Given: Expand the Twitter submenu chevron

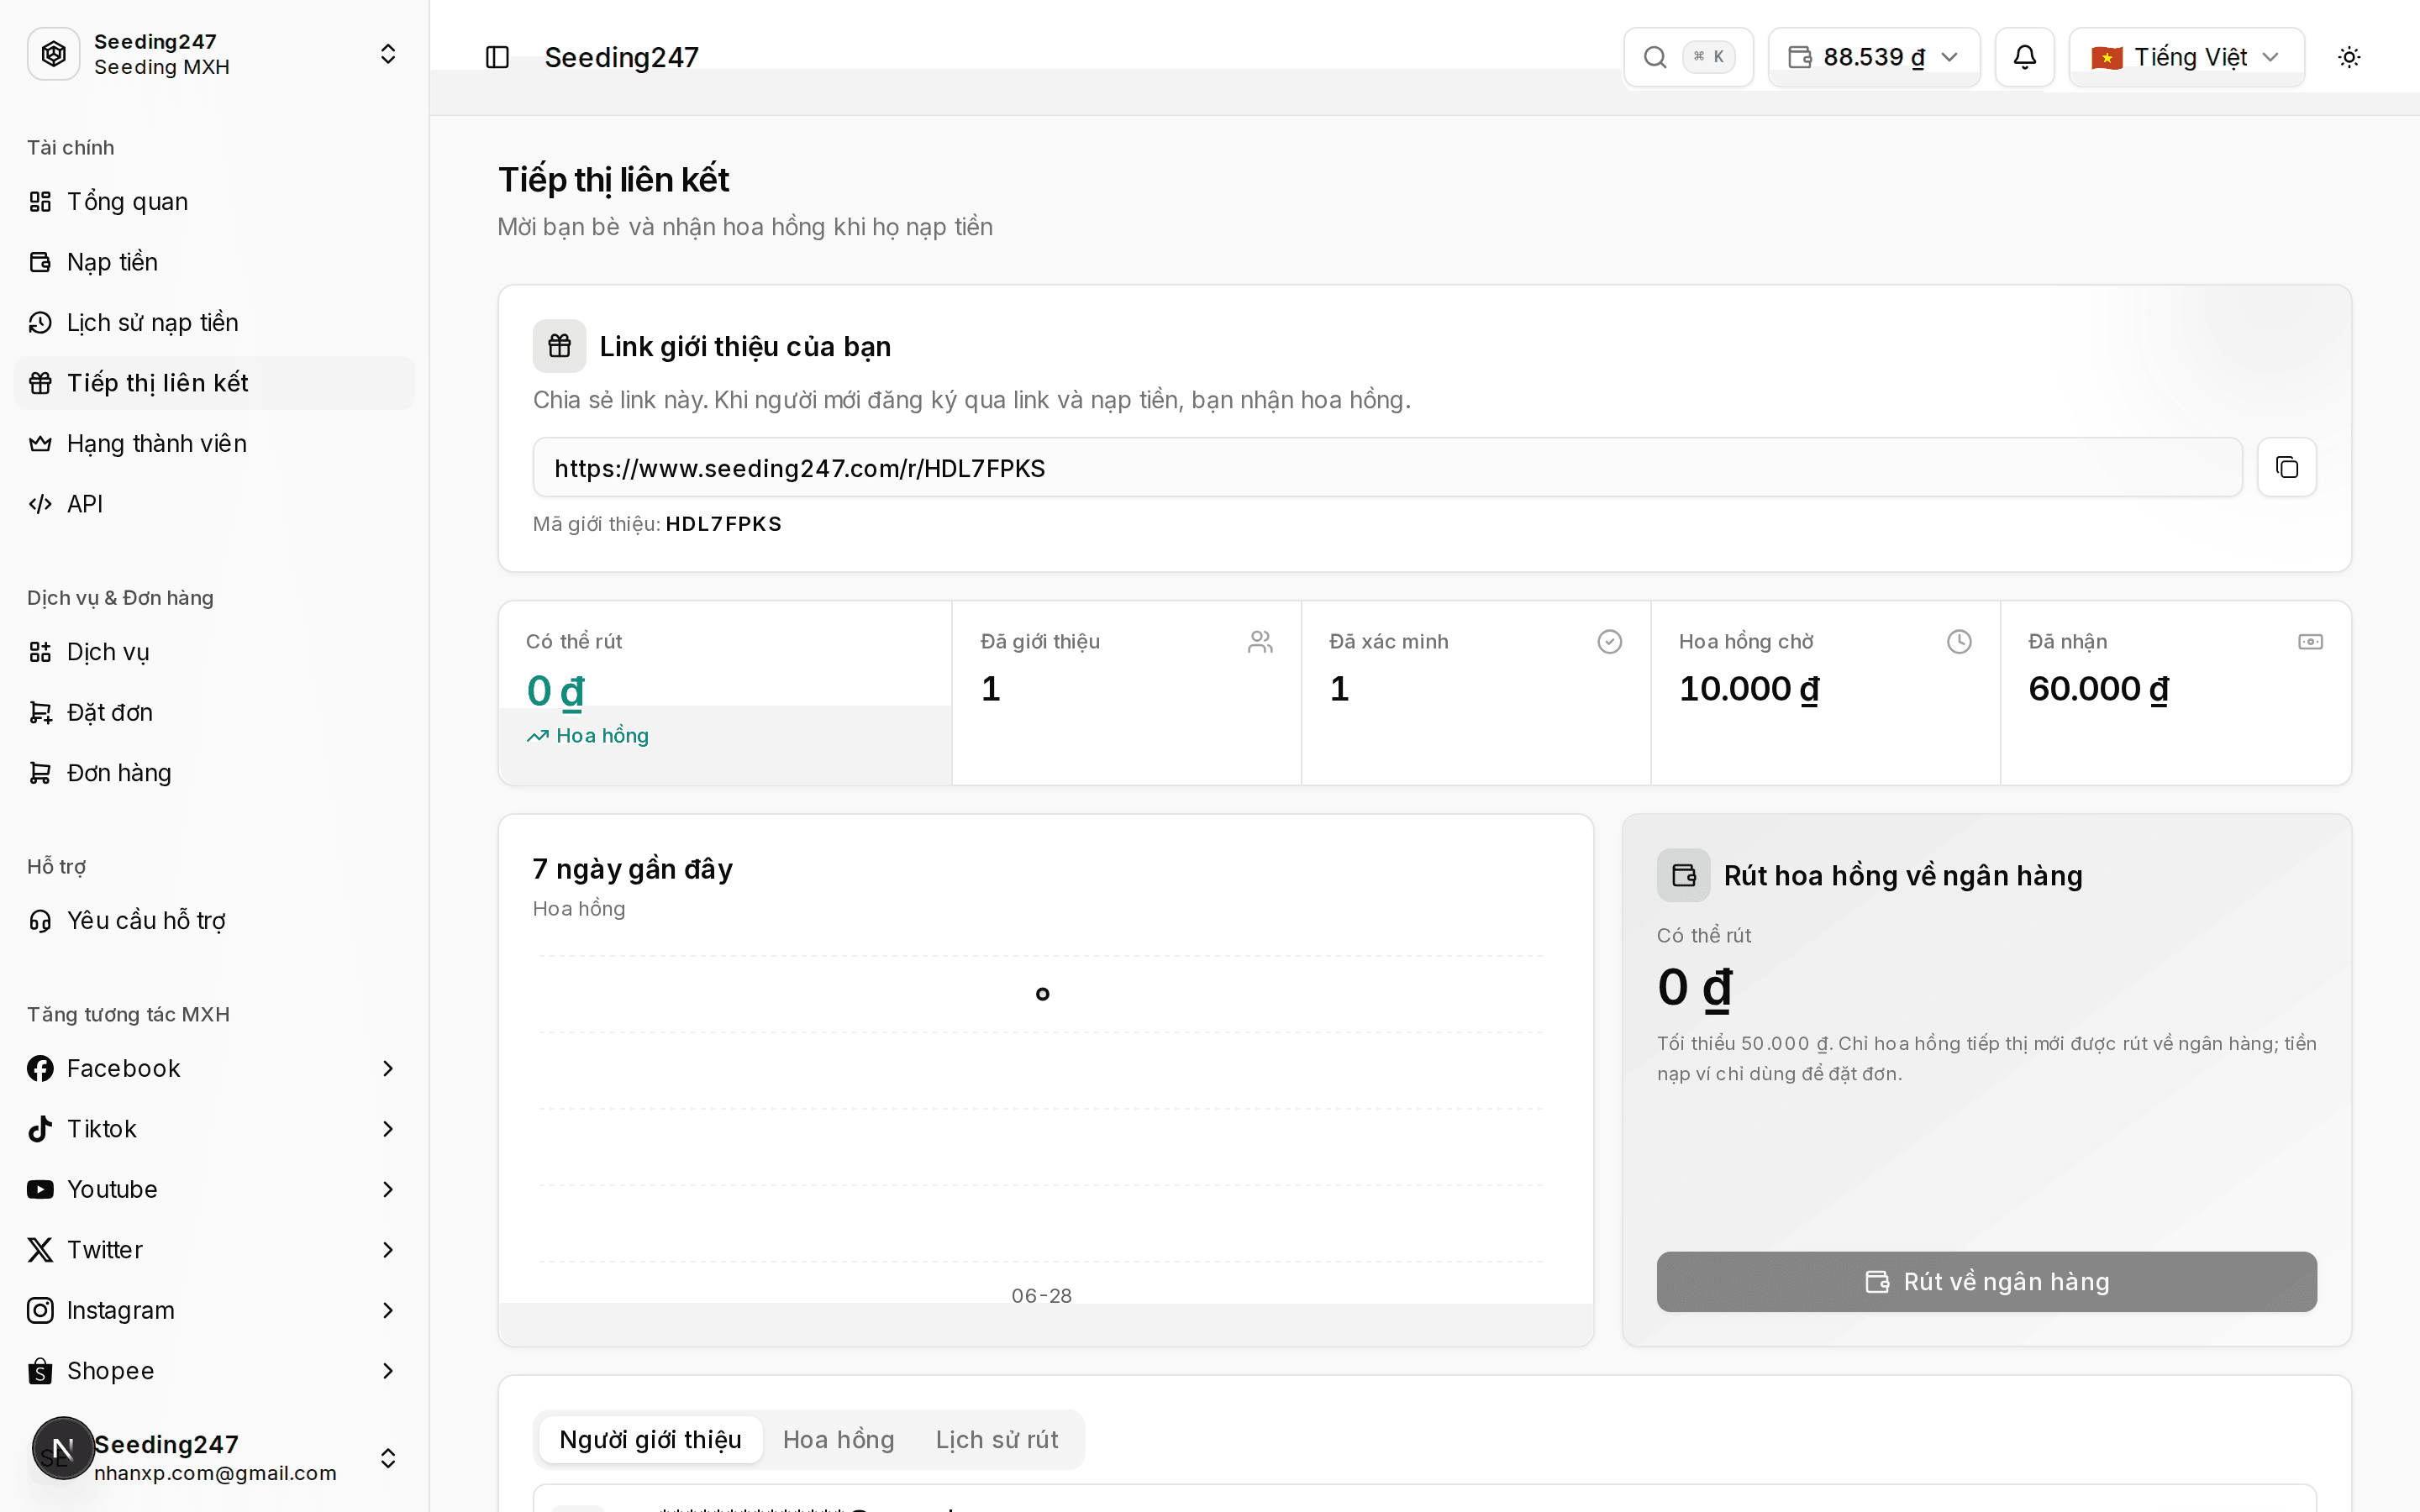Looking at the screenshot, I should tap(388, 1250).
